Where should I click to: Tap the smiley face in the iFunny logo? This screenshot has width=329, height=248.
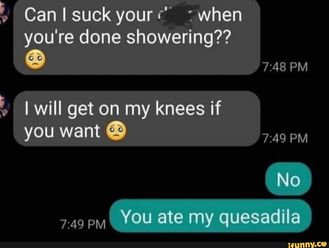(324, 244)
